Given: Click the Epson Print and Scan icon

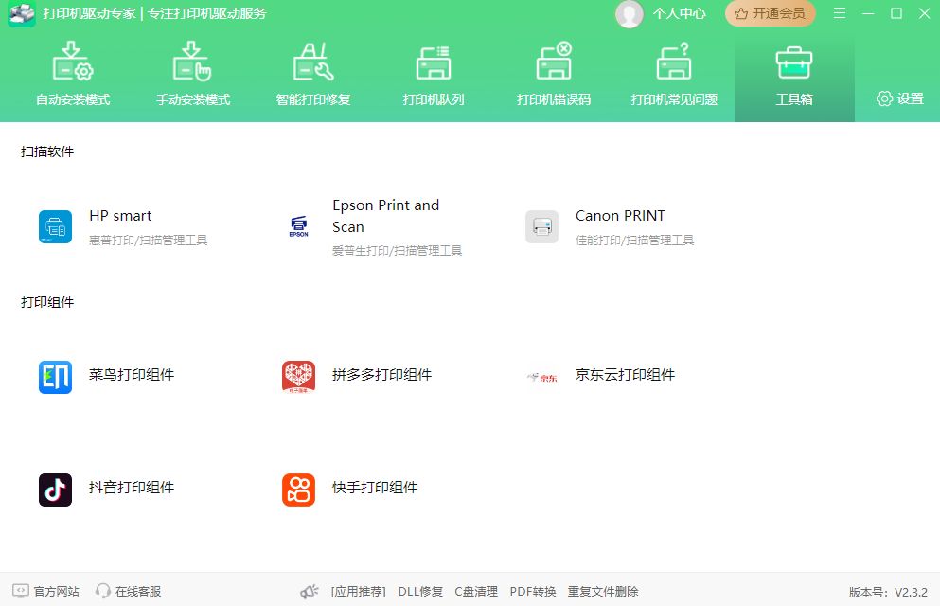Looking at the screenshot, I should pos(298,227).
